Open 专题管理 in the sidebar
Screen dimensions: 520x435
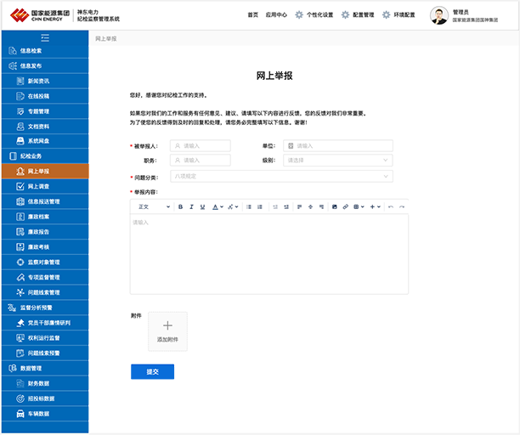point(45,111)
